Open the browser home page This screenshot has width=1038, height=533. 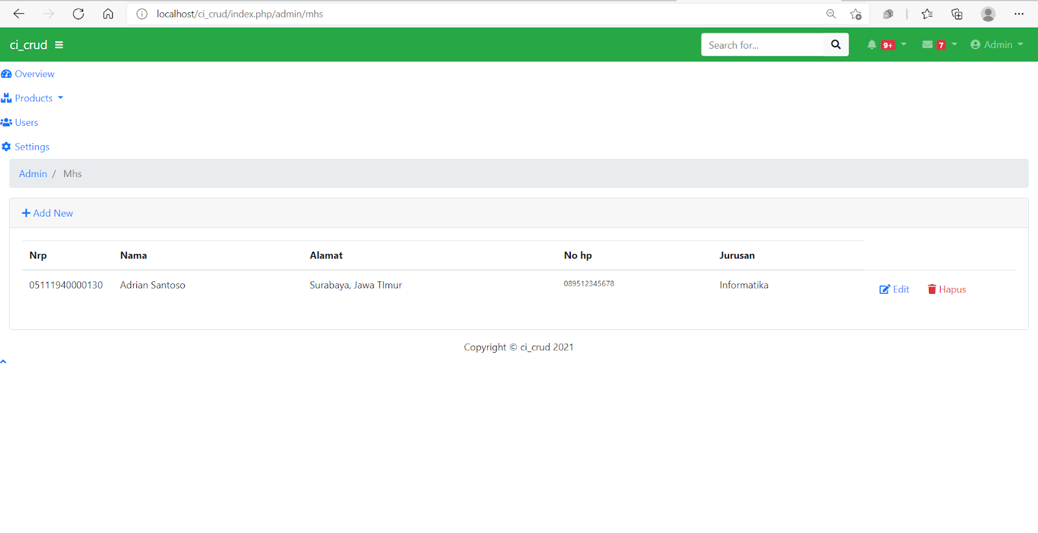tap(108, 14)
